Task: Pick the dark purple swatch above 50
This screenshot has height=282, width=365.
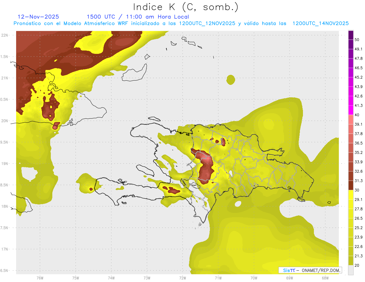Action: [351, 35]
